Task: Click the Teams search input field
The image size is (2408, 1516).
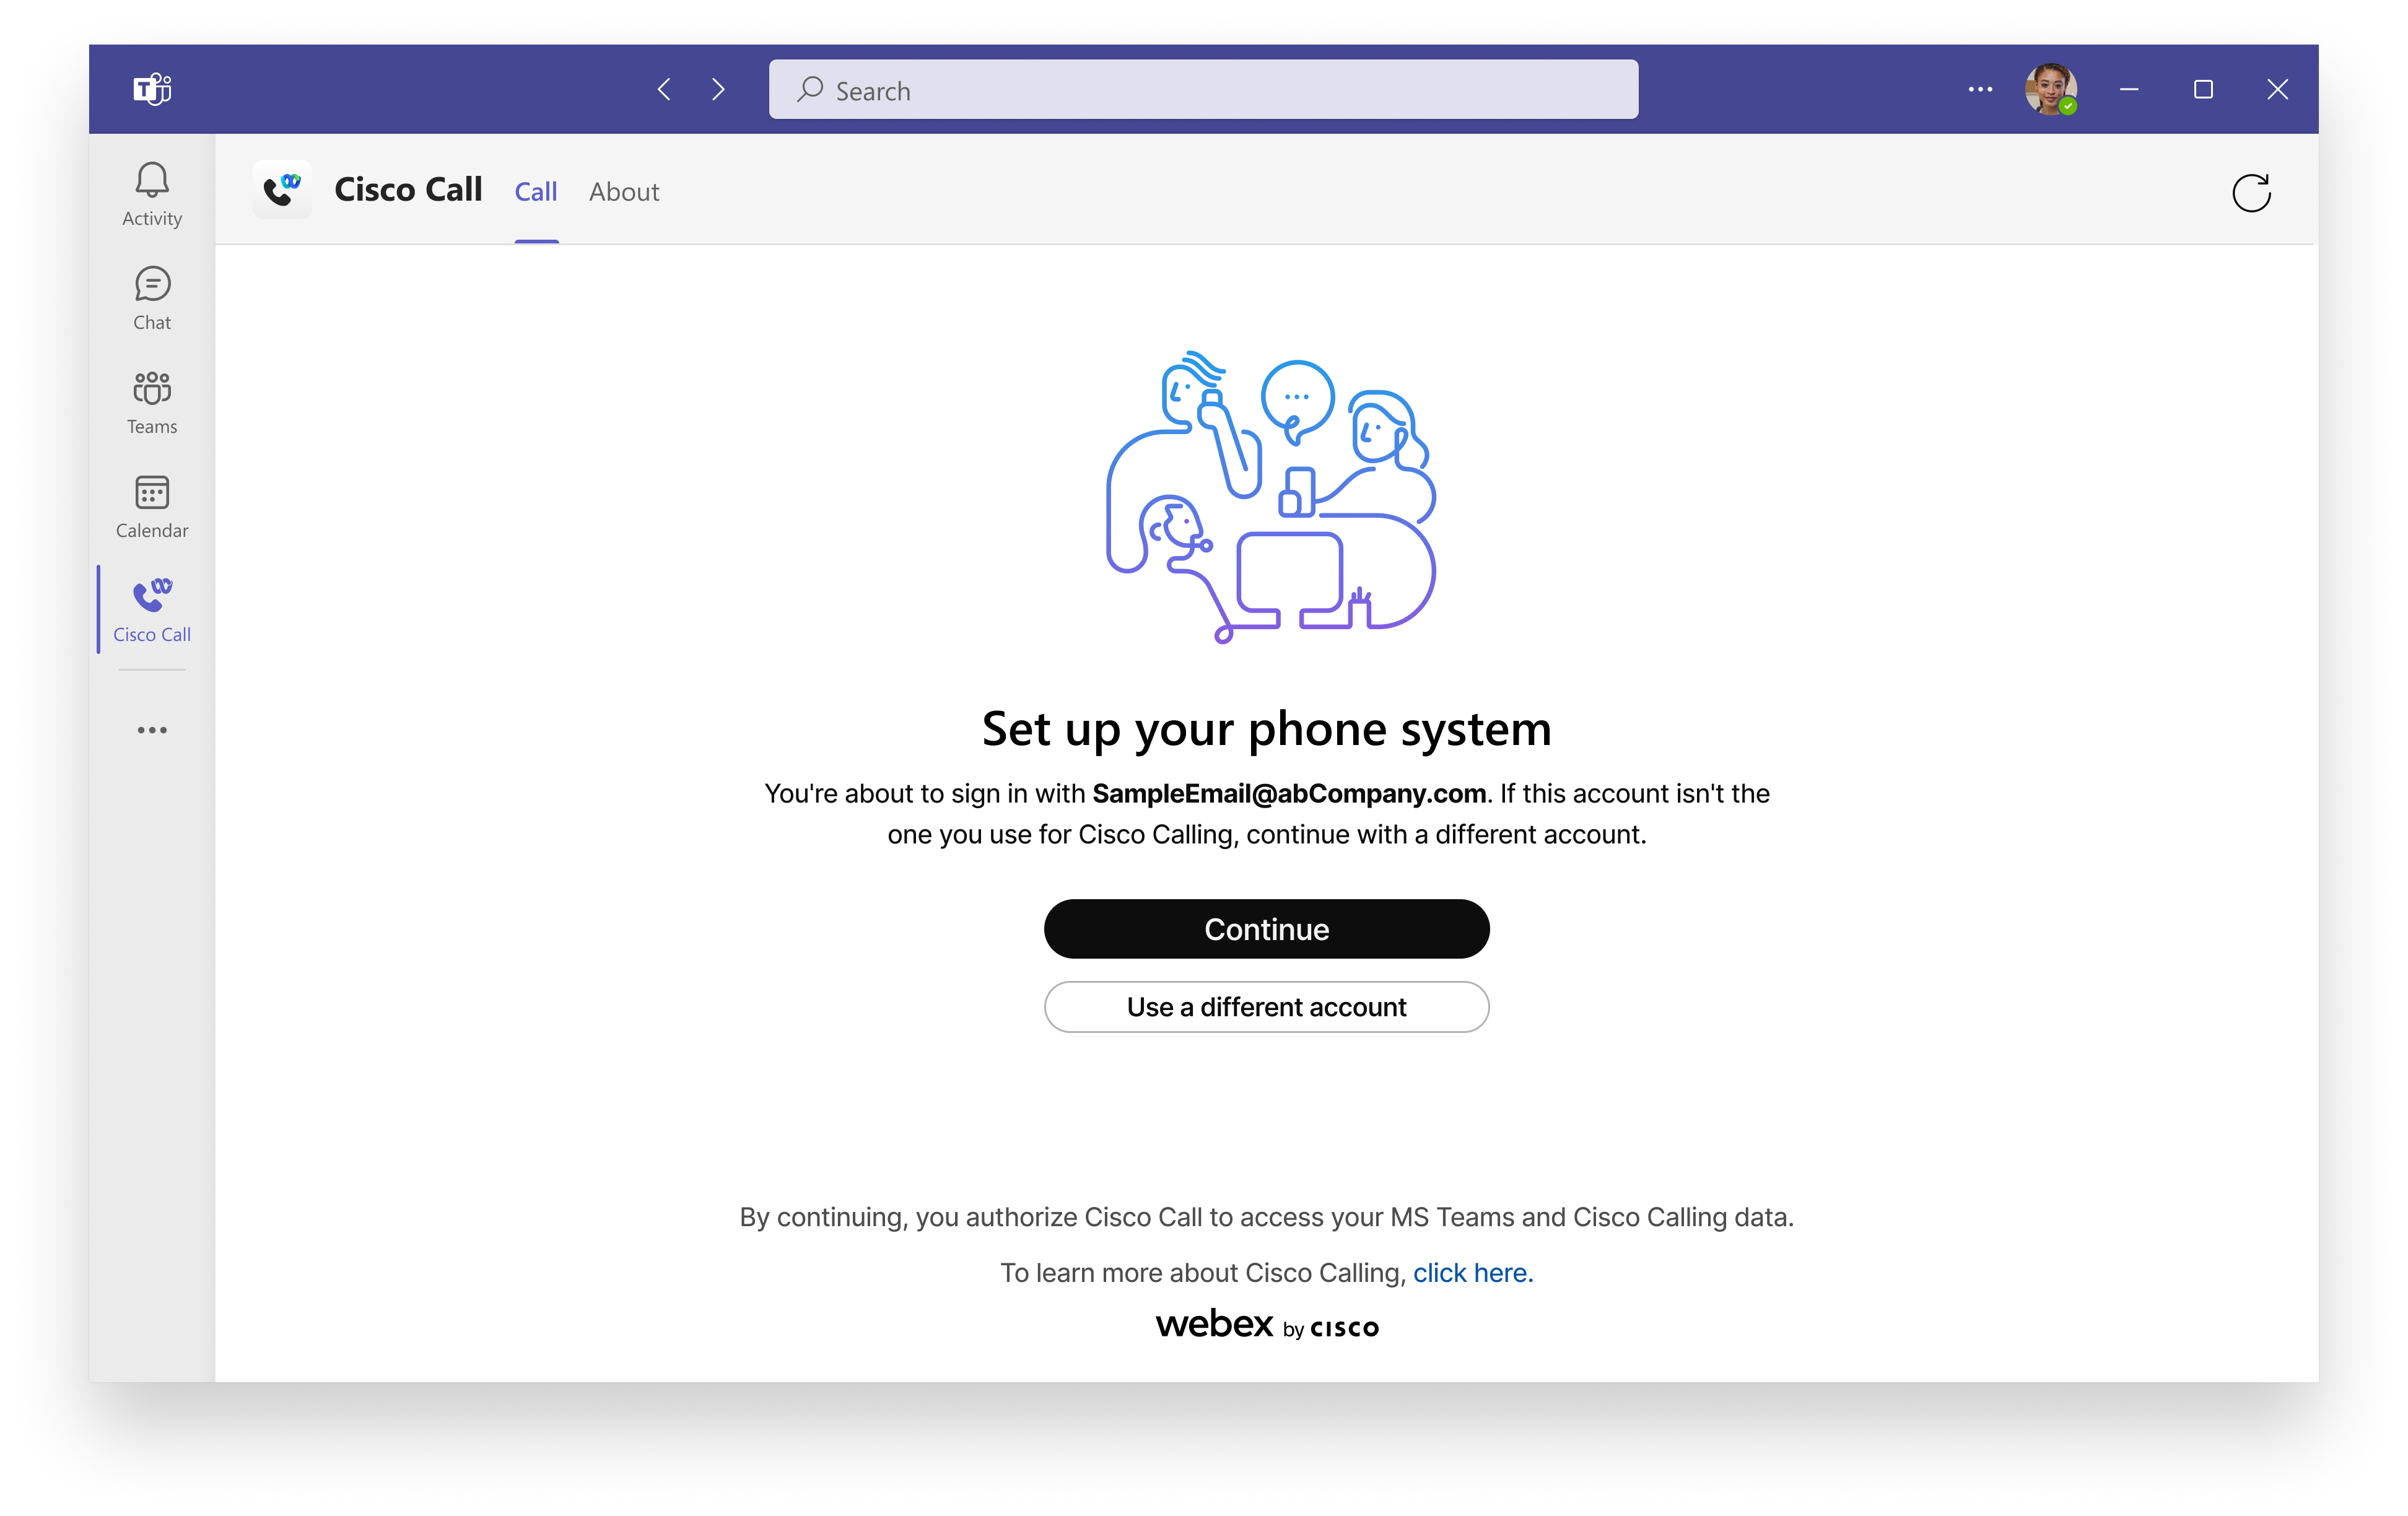Action: tap(1203, 89)
